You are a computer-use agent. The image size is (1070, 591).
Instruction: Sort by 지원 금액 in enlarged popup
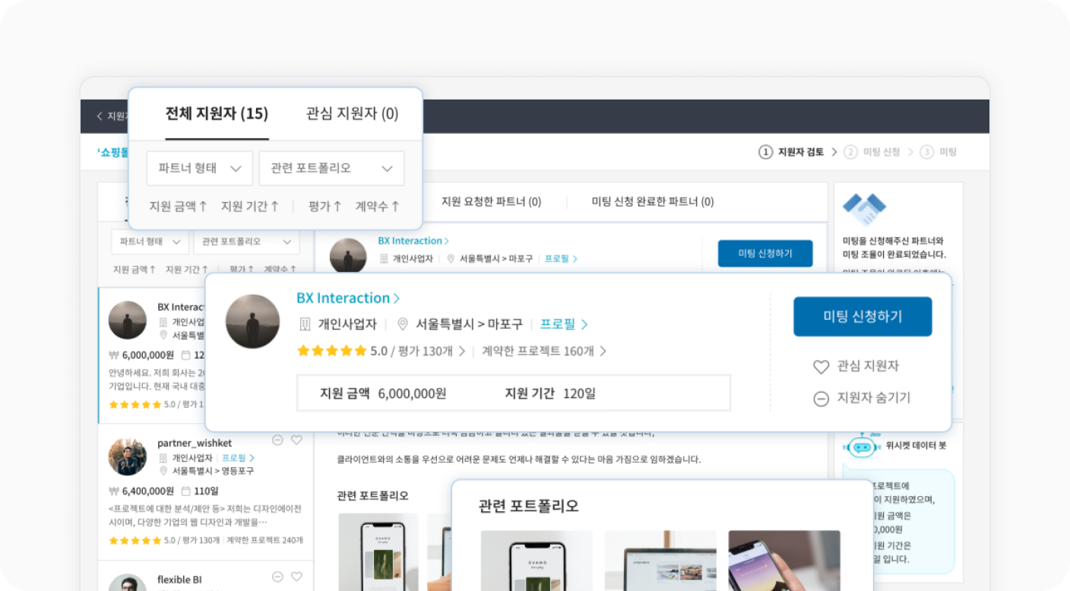point(178,206)
